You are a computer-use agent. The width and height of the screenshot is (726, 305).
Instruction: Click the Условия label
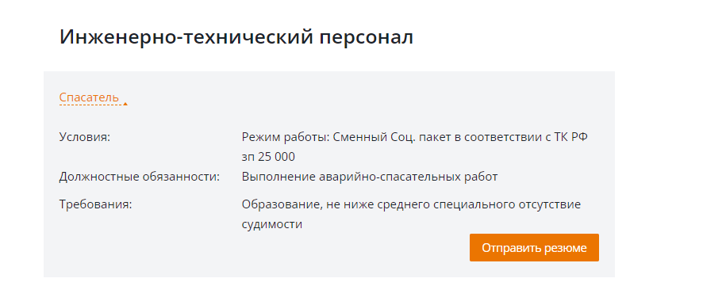pos(85,137)
